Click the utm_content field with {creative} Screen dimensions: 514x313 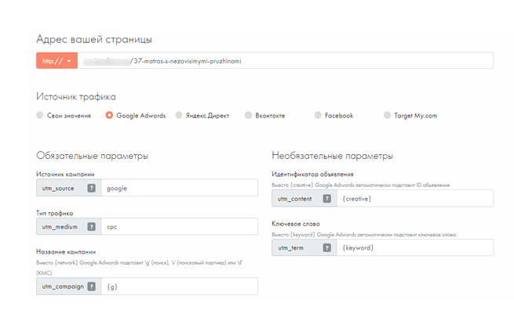414,199
